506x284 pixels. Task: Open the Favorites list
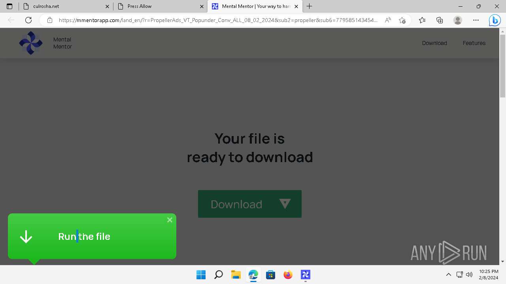point(422,20)
